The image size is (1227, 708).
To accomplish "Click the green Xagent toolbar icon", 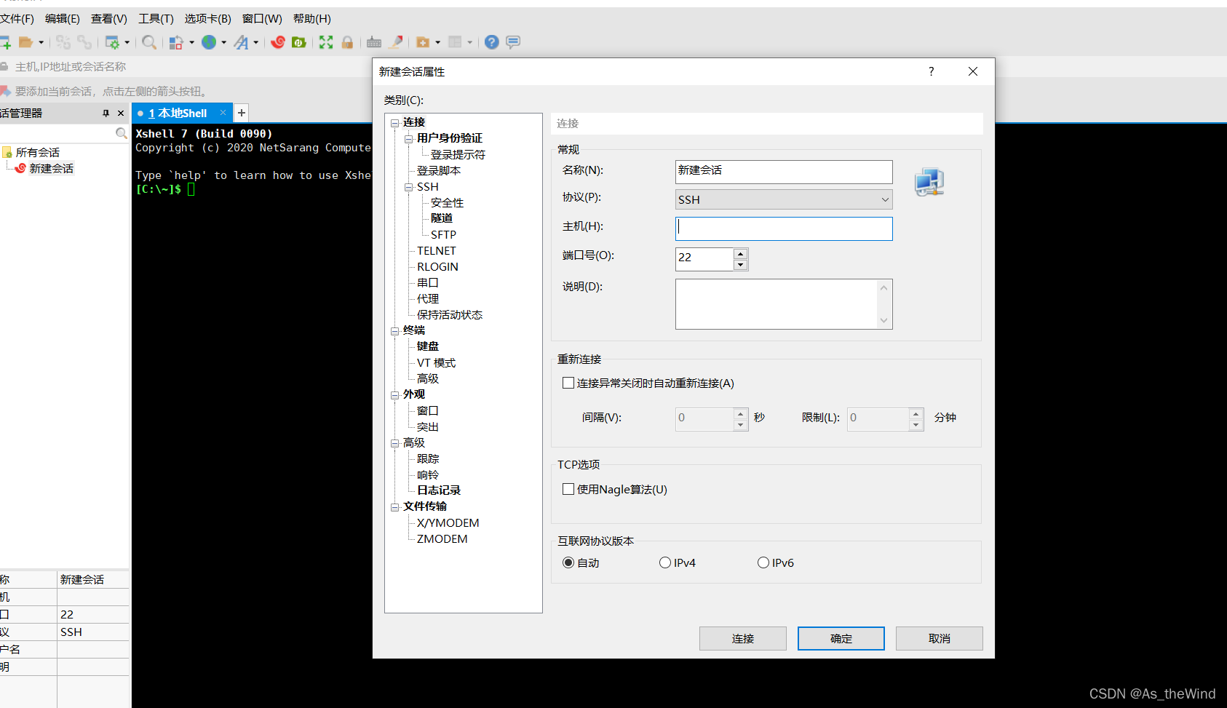I will pos(298,42).
